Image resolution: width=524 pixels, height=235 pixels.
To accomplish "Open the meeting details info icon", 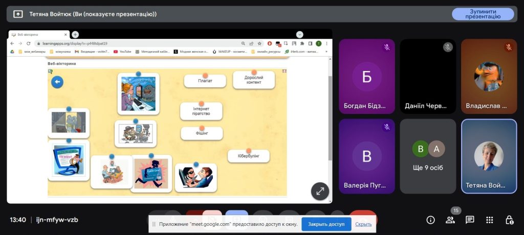I will point(430,220).
